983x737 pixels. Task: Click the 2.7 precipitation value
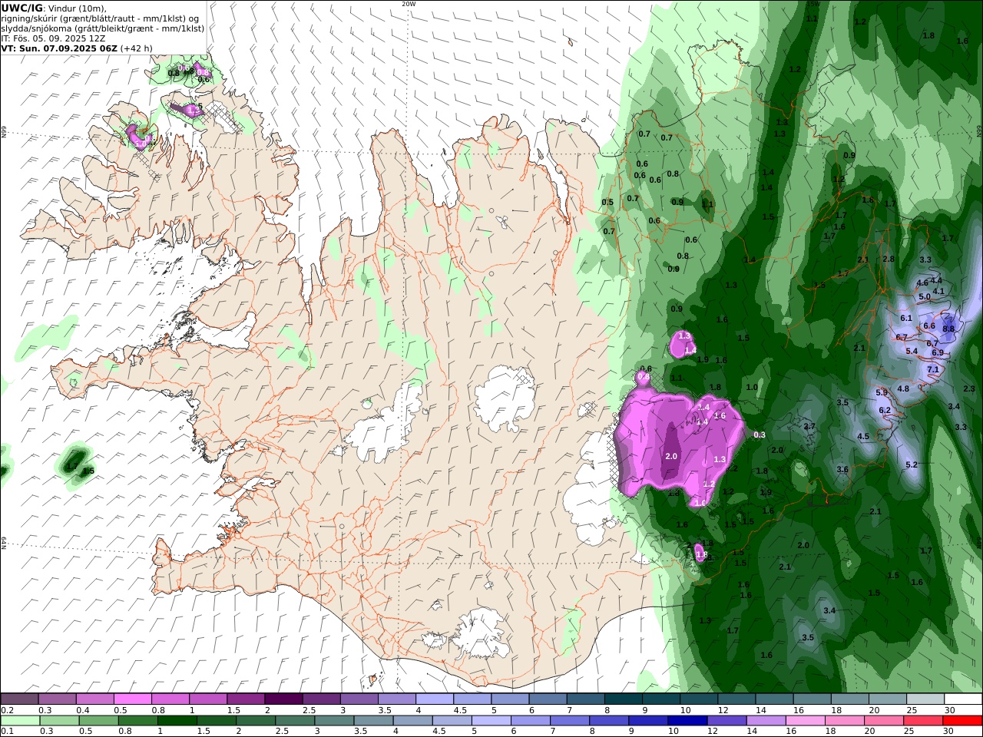(809, 427)
